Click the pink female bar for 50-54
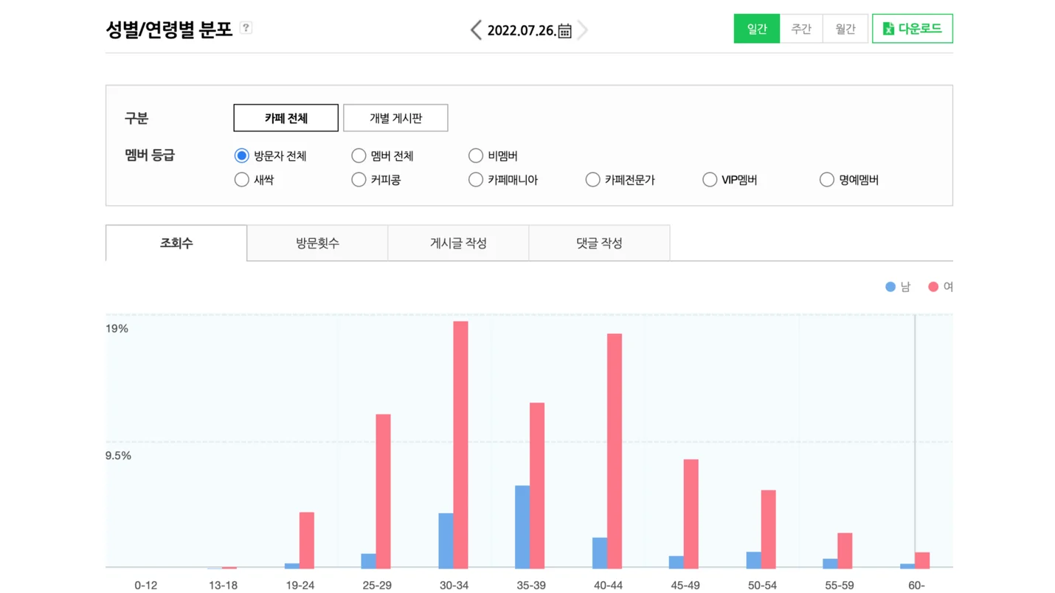Viewport: 1055px width, 593px height. point(769,529)
